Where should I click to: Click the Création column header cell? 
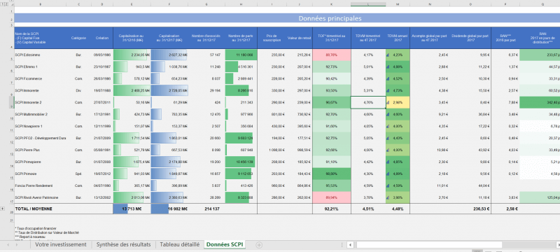point(102,38)
